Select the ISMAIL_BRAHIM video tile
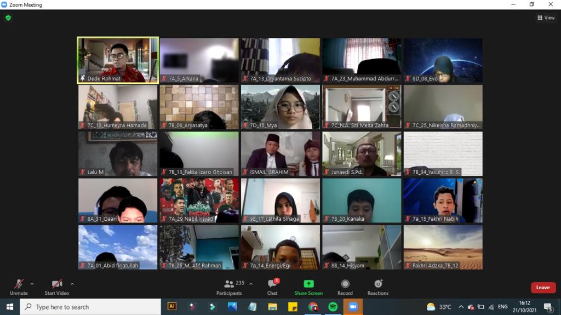561x315 pixels. [280, 154]
